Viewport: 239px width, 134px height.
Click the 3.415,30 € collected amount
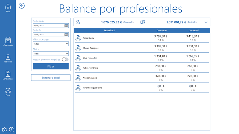click(x=193, y=36)
